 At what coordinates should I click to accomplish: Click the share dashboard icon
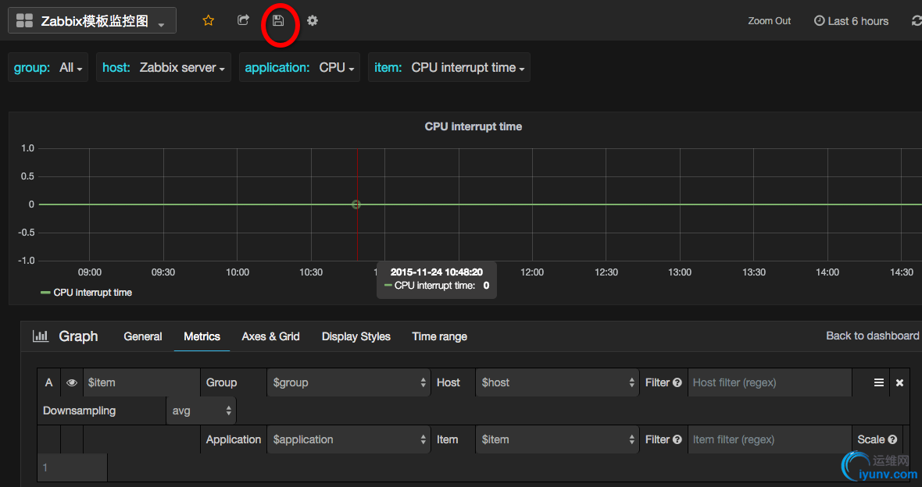(x=243, y=21)
